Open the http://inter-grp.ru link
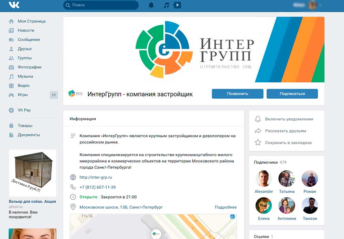Viewport: 344px width, 239px height. [x=96, y=177]
